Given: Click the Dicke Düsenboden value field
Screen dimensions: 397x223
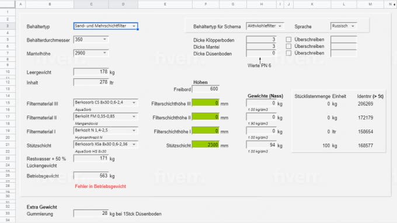Looking at the screenshot, I should (x=261, y=53).
